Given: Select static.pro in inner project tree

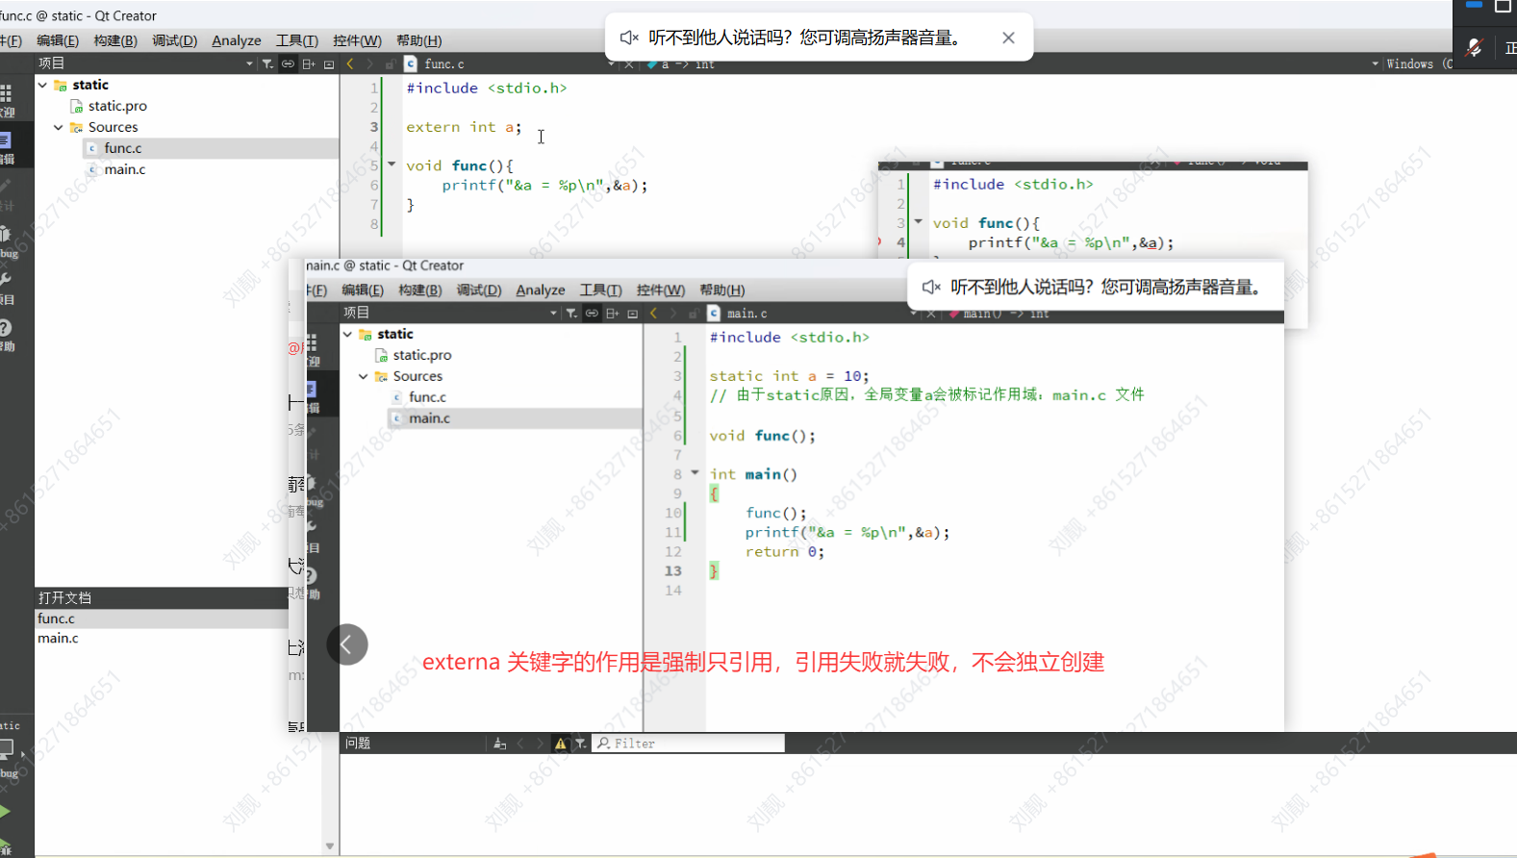Looking at the screenshot, I should (421, 355).
